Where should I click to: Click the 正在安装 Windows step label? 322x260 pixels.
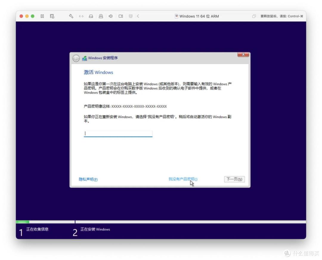(95, 229)
